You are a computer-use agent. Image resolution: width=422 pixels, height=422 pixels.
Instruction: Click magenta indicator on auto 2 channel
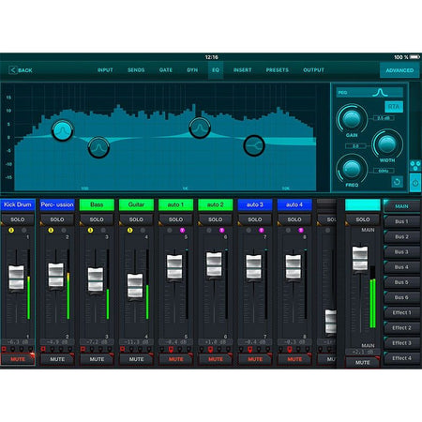[221, 231]
